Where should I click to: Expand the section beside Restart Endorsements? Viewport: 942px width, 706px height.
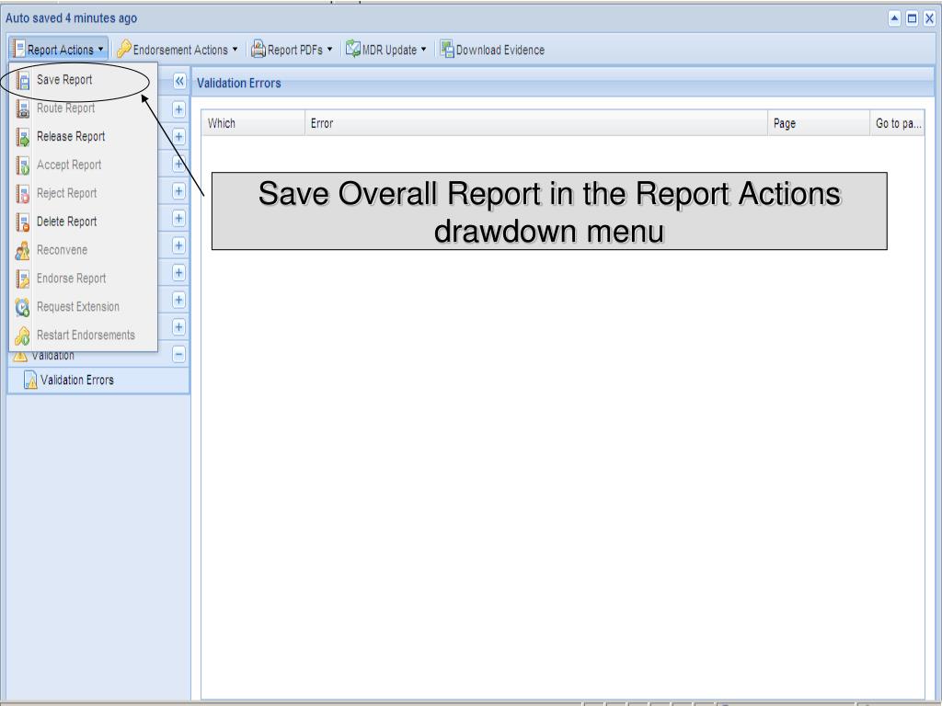pos(179,326)
